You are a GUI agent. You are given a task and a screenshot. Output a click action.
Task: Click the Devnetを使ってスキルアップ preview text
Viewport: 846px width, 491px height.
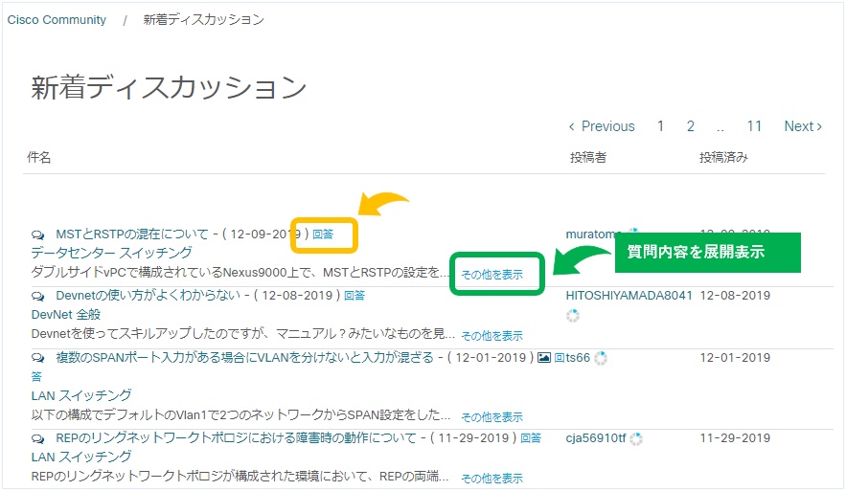(x=242, y=334)
